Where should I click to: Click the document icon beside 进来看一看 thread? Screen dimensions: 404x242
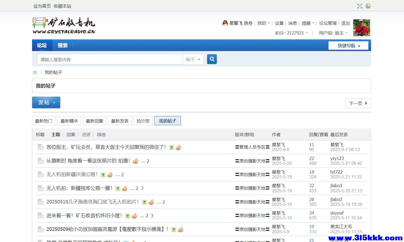click(41, 215)
